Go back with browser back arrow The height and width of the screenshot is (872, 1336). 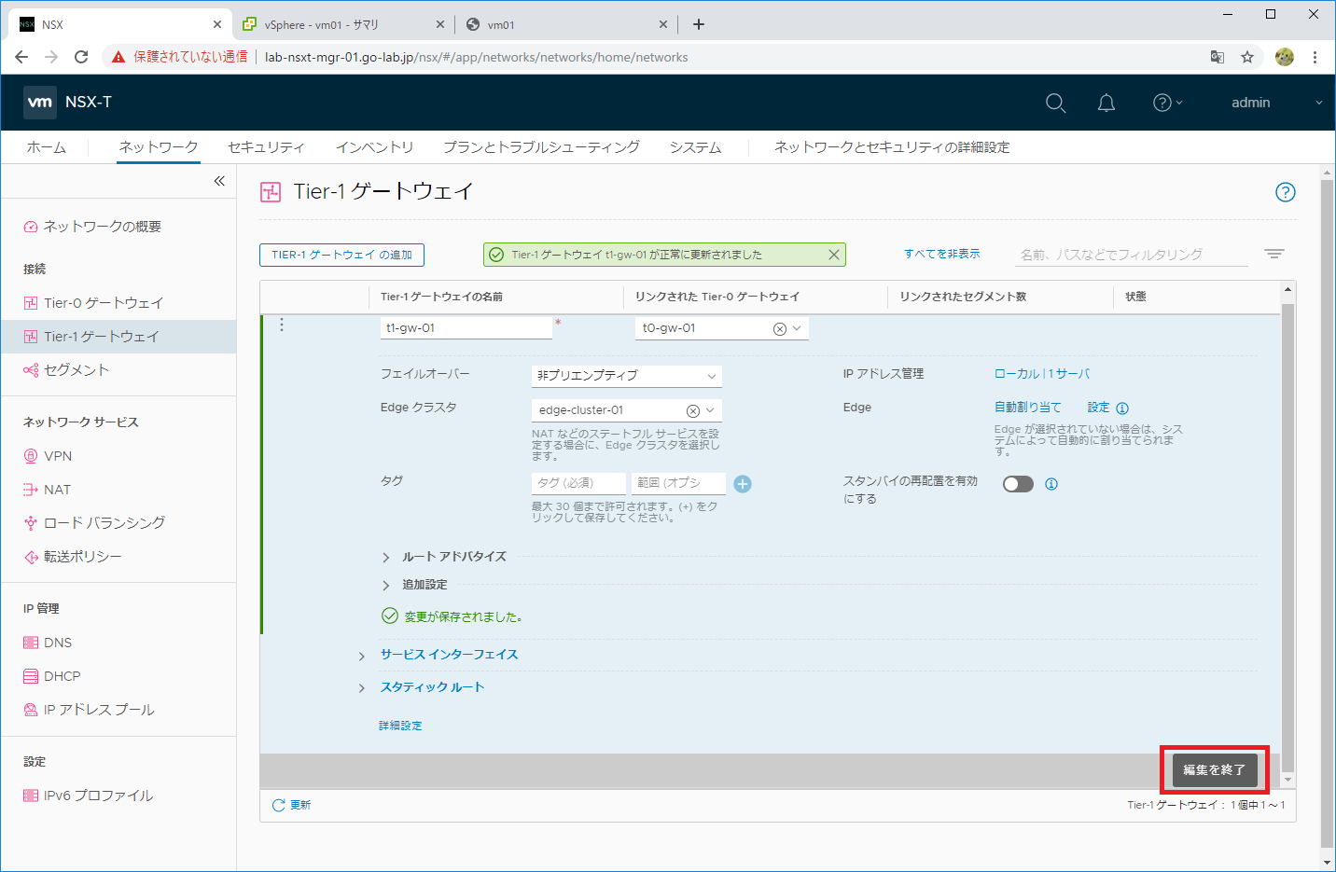pyautogui.click(x=21, y=57)
